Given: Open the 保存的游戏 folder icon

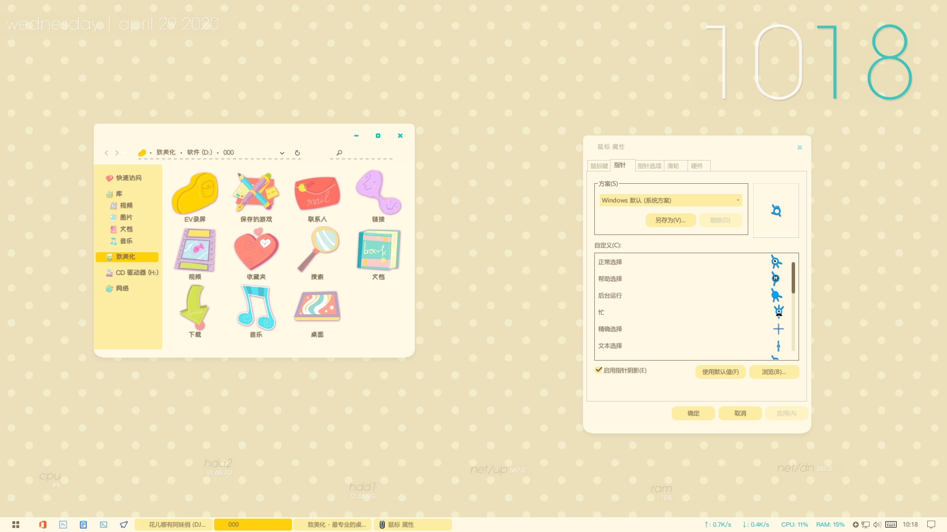Looking at the screenshot, I should [256, 193].
